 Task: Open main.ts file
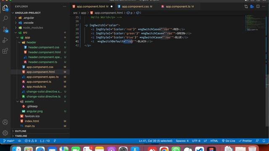30,126
